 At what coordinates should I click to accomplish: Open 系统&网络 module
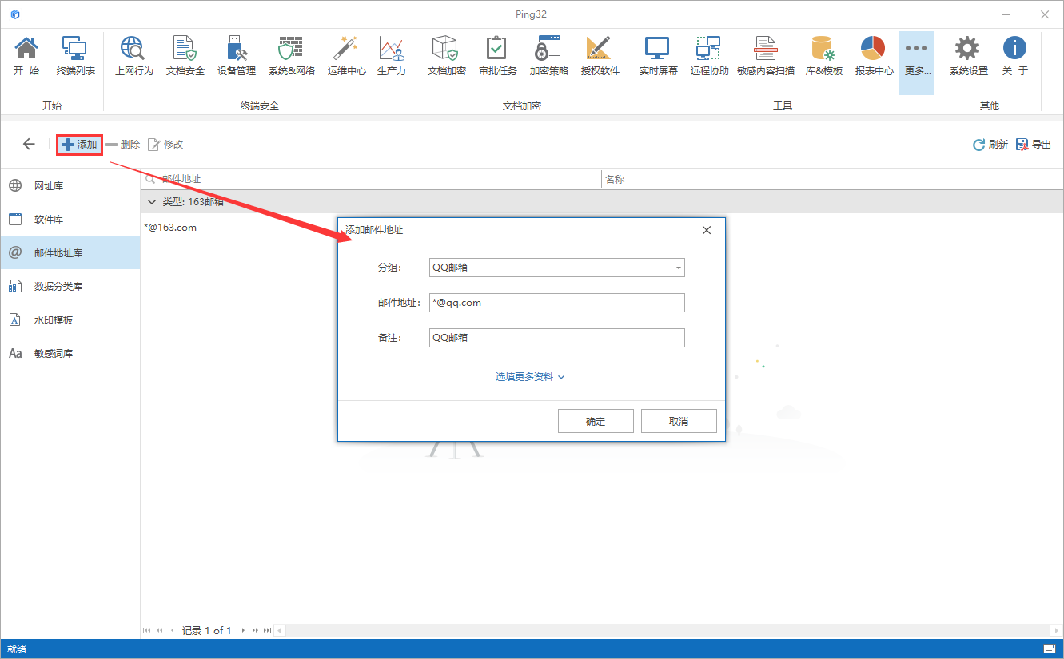291,56
